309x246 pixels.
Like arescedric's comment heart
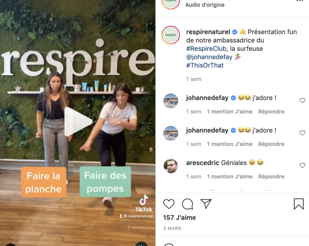(x=302, y=165)
